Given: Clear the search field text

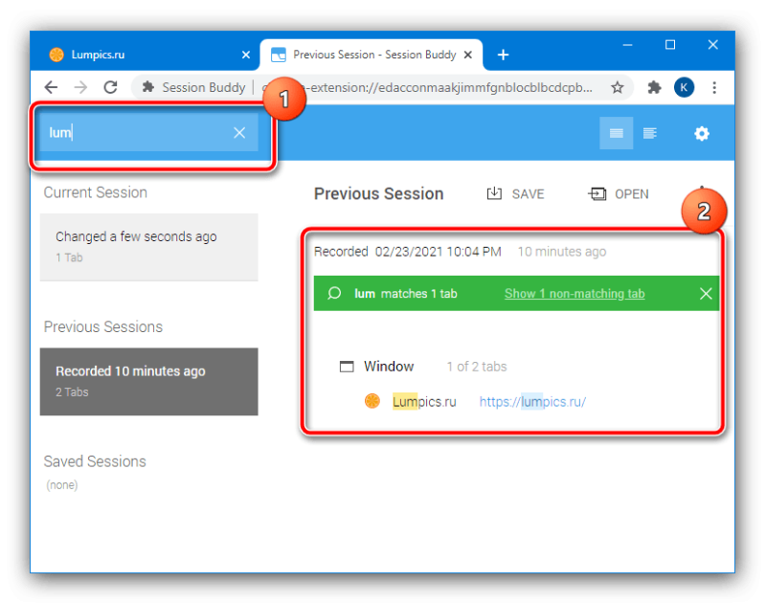Looking at the screenshot, I should pos(239,133).
